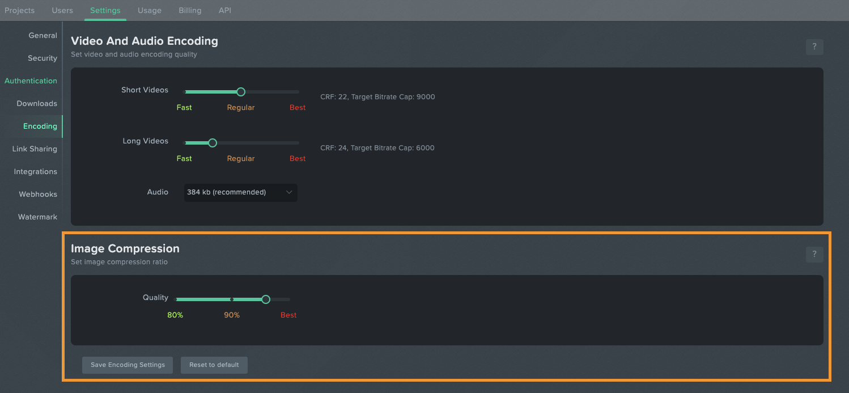Screen dimensions: 849x393
Task: Go to Downloads settings
Action: click(37, 103)
